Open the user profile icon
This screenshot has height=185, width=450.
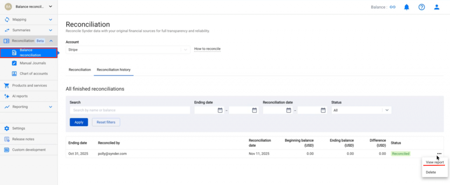click(x=436, y=7)
